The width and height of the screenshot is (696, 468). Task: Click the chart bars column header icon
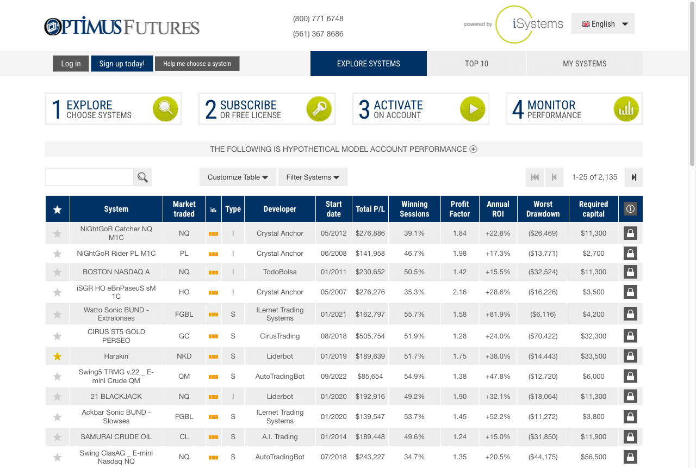click(x=213, y=210)
